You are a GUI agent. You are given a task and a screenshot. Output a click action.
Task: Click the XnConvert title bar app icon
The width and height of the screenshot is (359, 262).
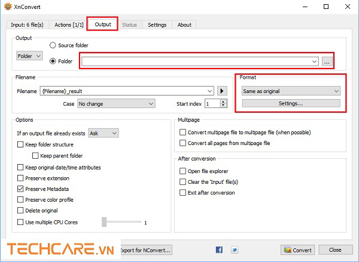click(x=8, y=8)
